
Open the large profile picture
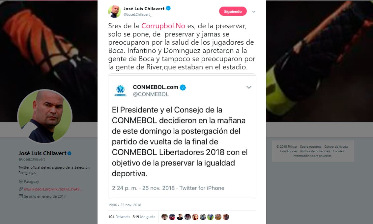pyautogui.click(x=45, y=116)
